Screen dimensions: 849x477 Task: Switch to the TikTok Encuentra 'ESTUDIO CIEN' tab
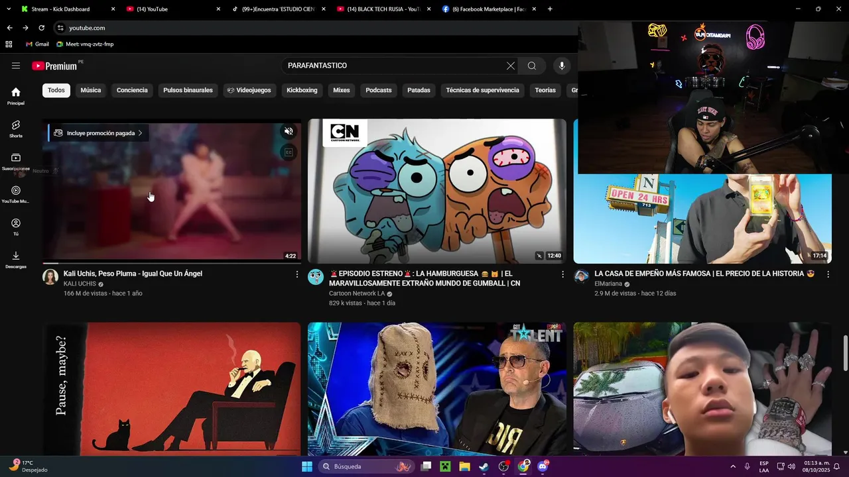point(279,9)
